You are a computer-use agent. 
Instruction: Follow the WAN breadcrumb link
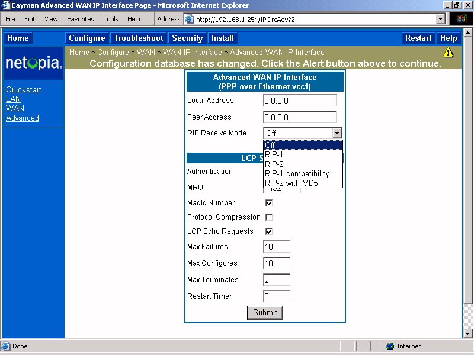146,52
